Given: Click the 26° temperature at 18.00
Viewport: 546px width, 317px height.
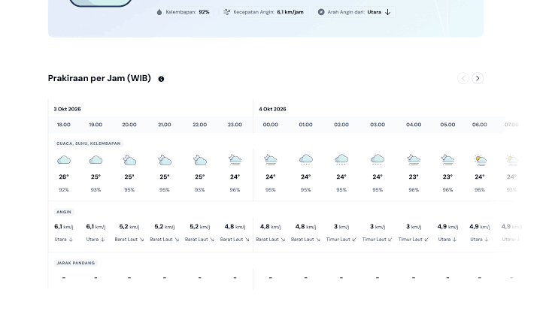Looking at the screenshot, I should coord(64,177).
